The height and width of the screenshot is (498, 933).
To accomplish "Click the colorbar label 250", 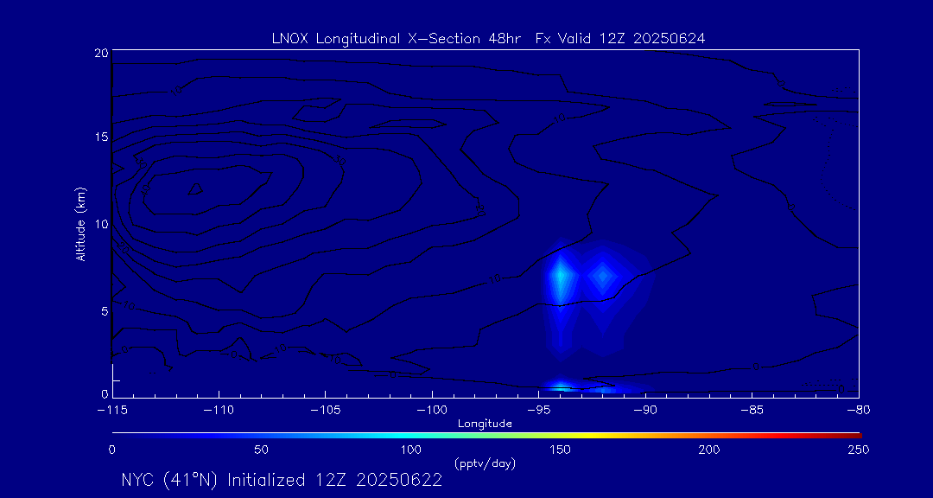I will 860,450.
